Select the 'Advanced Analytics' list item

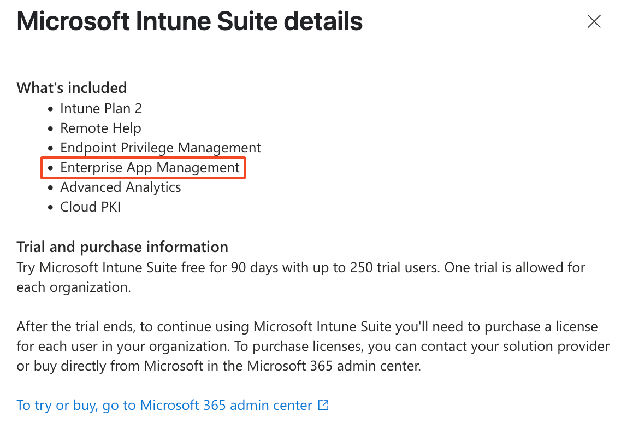pos(120,187)
